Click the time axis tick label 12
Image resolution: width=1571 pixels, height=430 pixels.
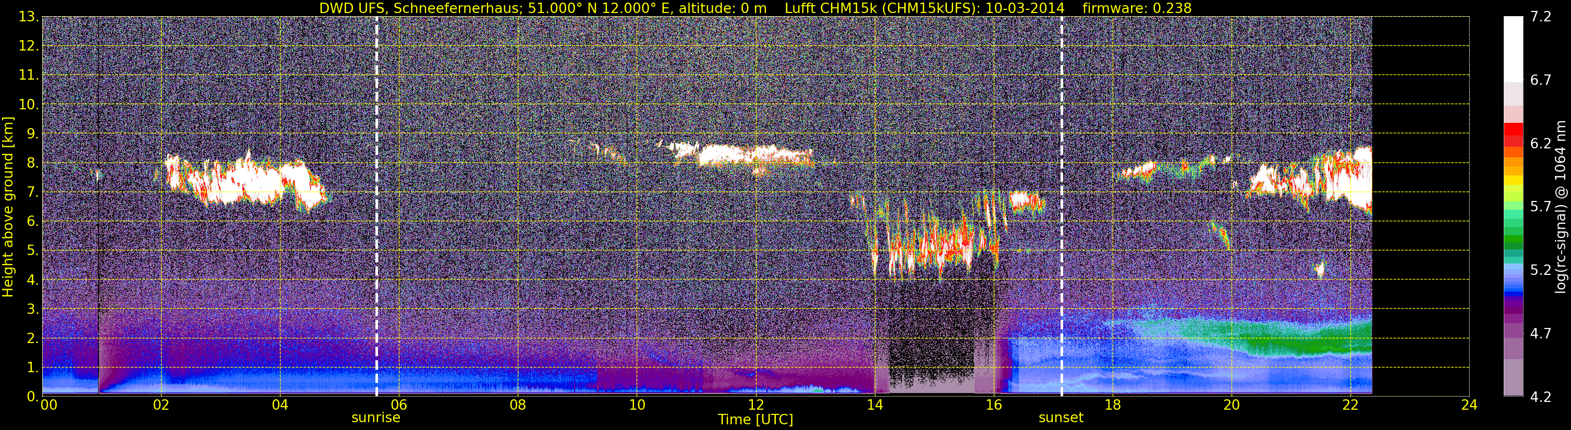point(756,406)
